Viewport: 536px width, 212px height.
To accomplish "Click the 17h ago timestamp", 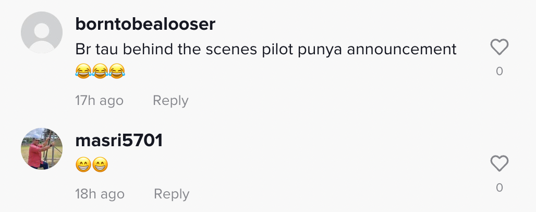I will pos(100,100).
